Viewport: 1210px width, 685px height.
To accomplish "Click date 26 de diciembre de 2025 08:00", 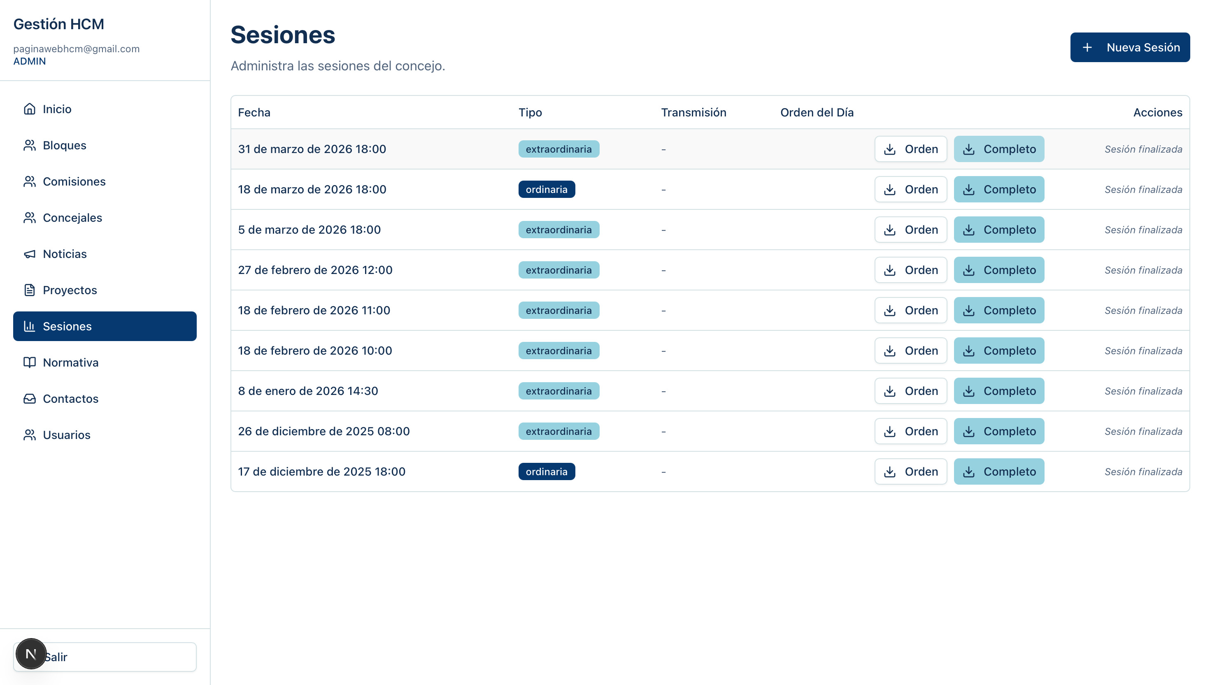I will pos(324,432).
